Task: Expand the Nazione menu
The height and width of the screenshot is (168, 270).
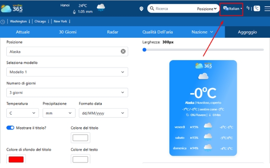Action: (x=202, y=32)
